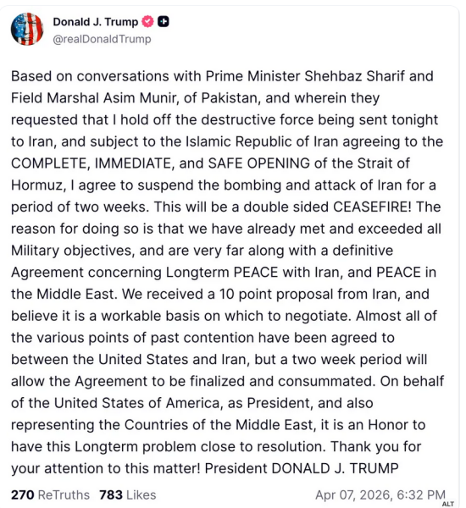Viewport: 466px width, 508px height.
Task: Click the phrase 'Countries of the Middle East'
Action: (x=219, y=425)
